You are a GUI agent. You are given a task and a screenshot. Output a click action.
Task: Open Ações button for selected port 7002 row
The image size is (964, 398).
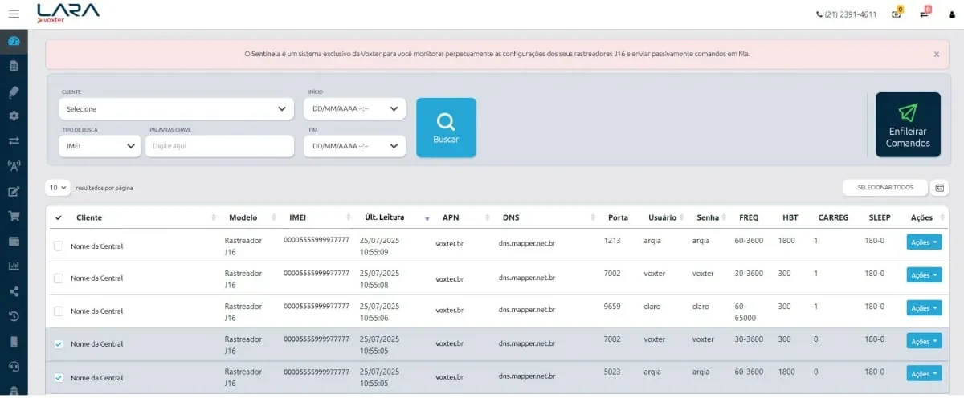coord(924,341)
